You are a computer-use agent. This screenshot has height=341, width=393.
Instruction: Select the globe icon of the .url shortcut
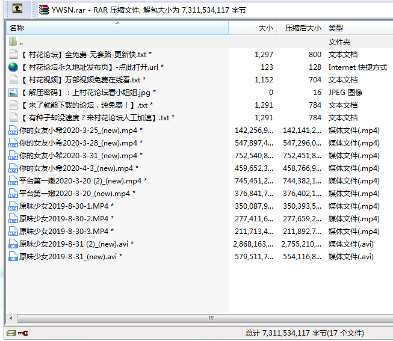tap(13, 67)
